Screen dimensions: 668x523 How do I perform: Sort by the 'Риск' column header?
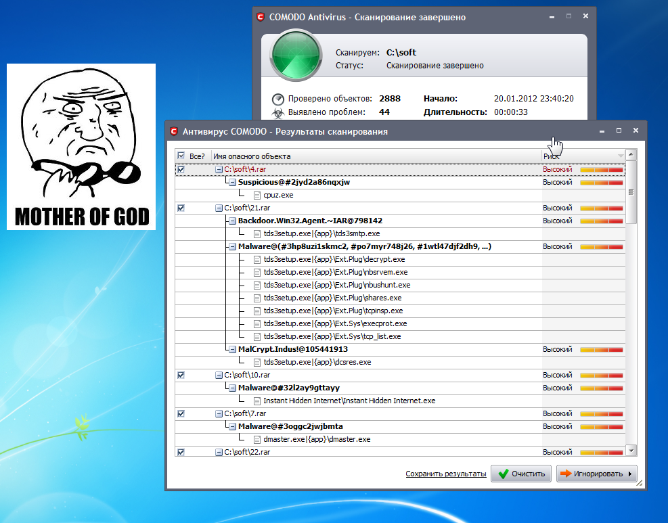pos(583,156)
